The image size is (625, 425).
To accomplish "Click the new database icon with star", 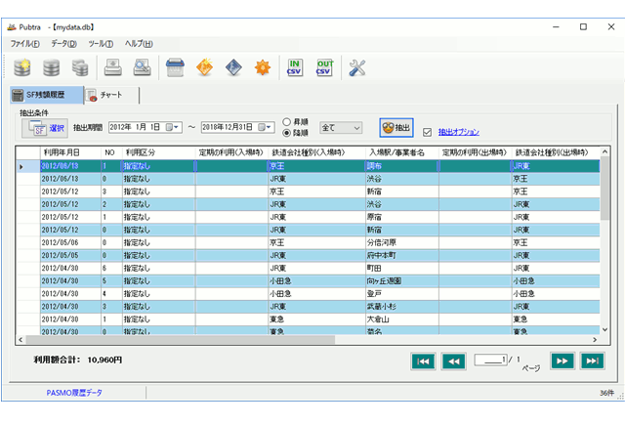I will tap(21, 67).
